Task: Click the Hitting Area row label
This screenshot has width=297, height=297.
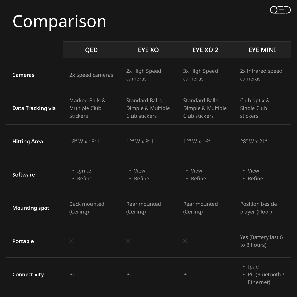Action: pos(28,142)
